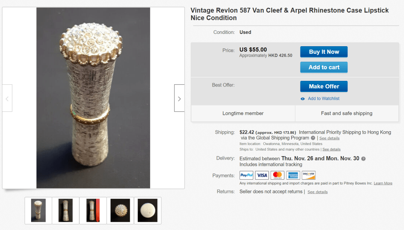Show the next product image
The image size is (404, 230).
pyautogui.click(x=179, y=98)
